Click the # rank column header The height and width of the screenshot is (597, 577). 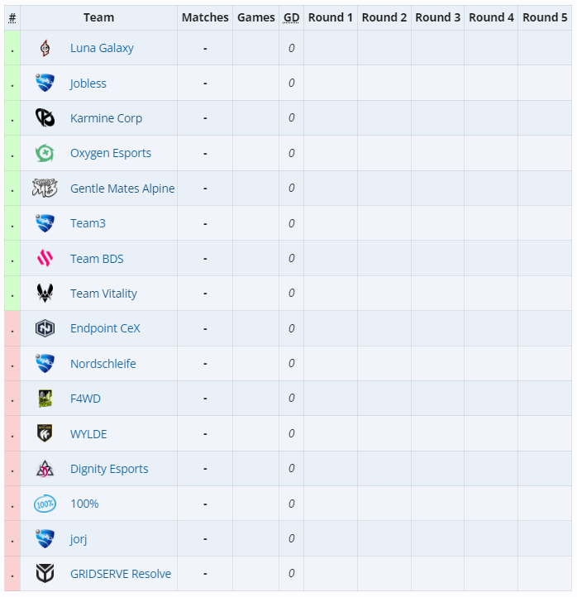[12, 17]
